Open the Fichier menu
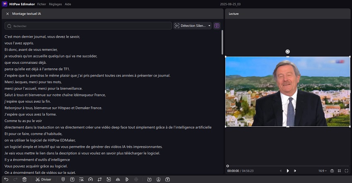The width and height of the screenshot is (352, 183). point(41,4)
